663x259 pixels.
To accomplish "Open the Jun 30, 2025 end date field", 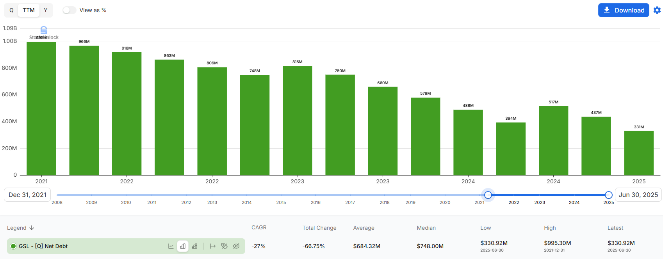I will click(638, 195).
